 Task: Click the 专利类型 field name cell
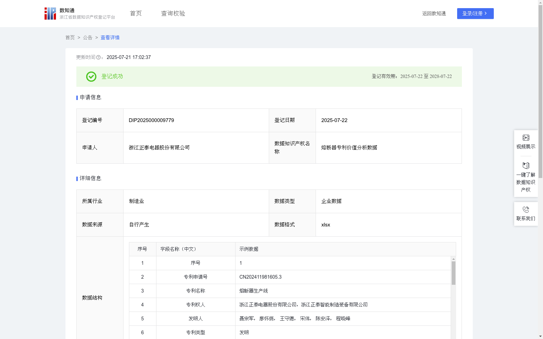[195, 333]
